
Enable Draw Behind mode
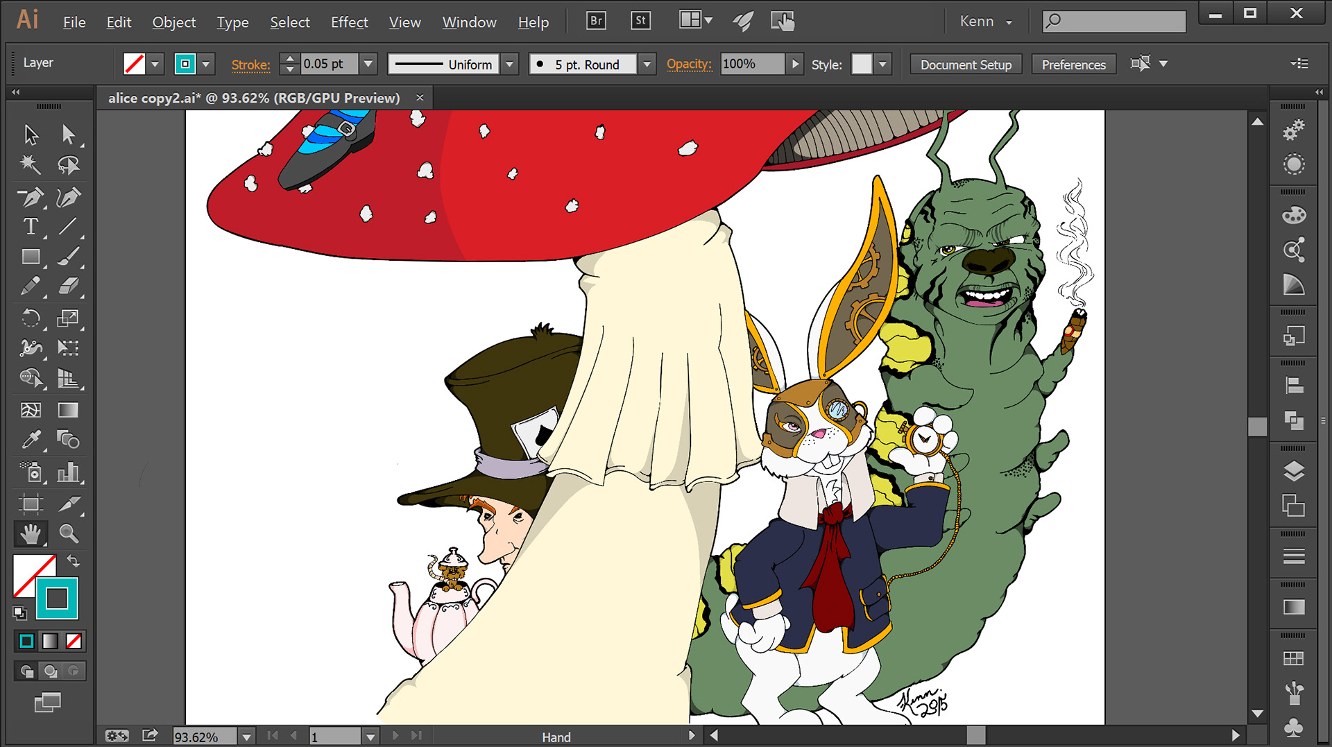50,671
